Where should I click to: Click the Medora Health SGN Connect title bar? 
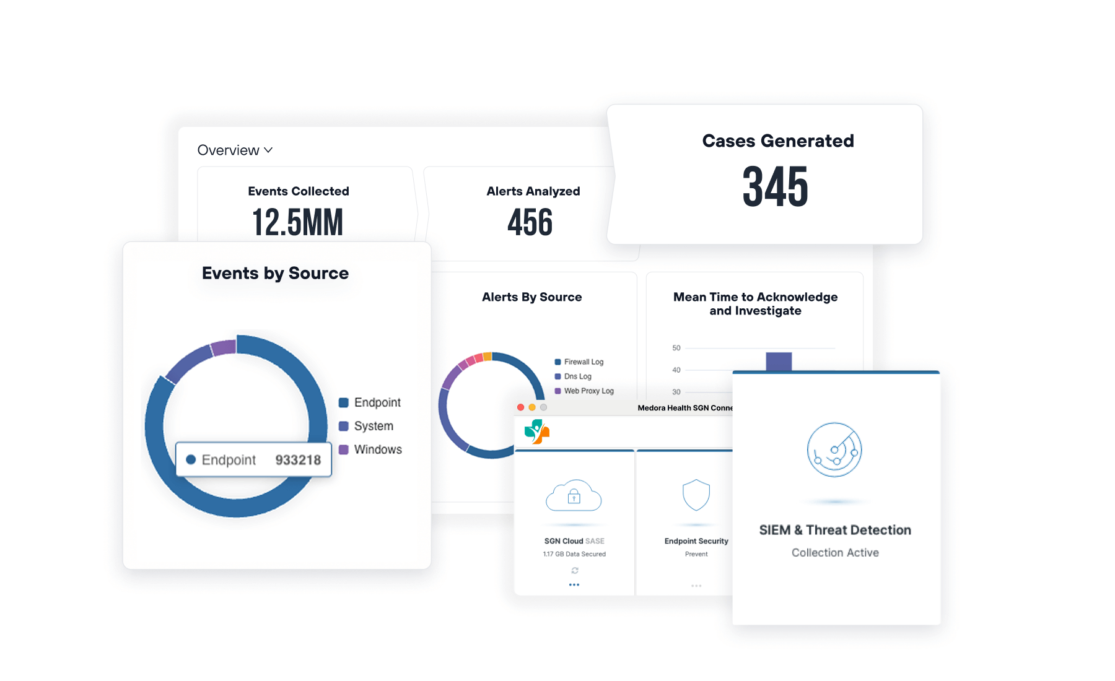(686, 408)
